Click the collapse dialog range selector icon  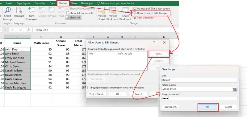pyautogui.click(x=235, y=89)
